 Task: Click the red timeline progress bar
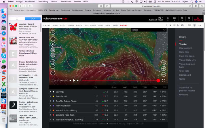point(119,81)
